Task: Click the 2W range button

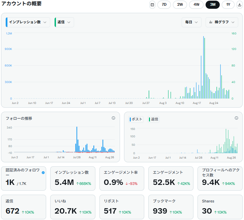Action: pos(180,5)
